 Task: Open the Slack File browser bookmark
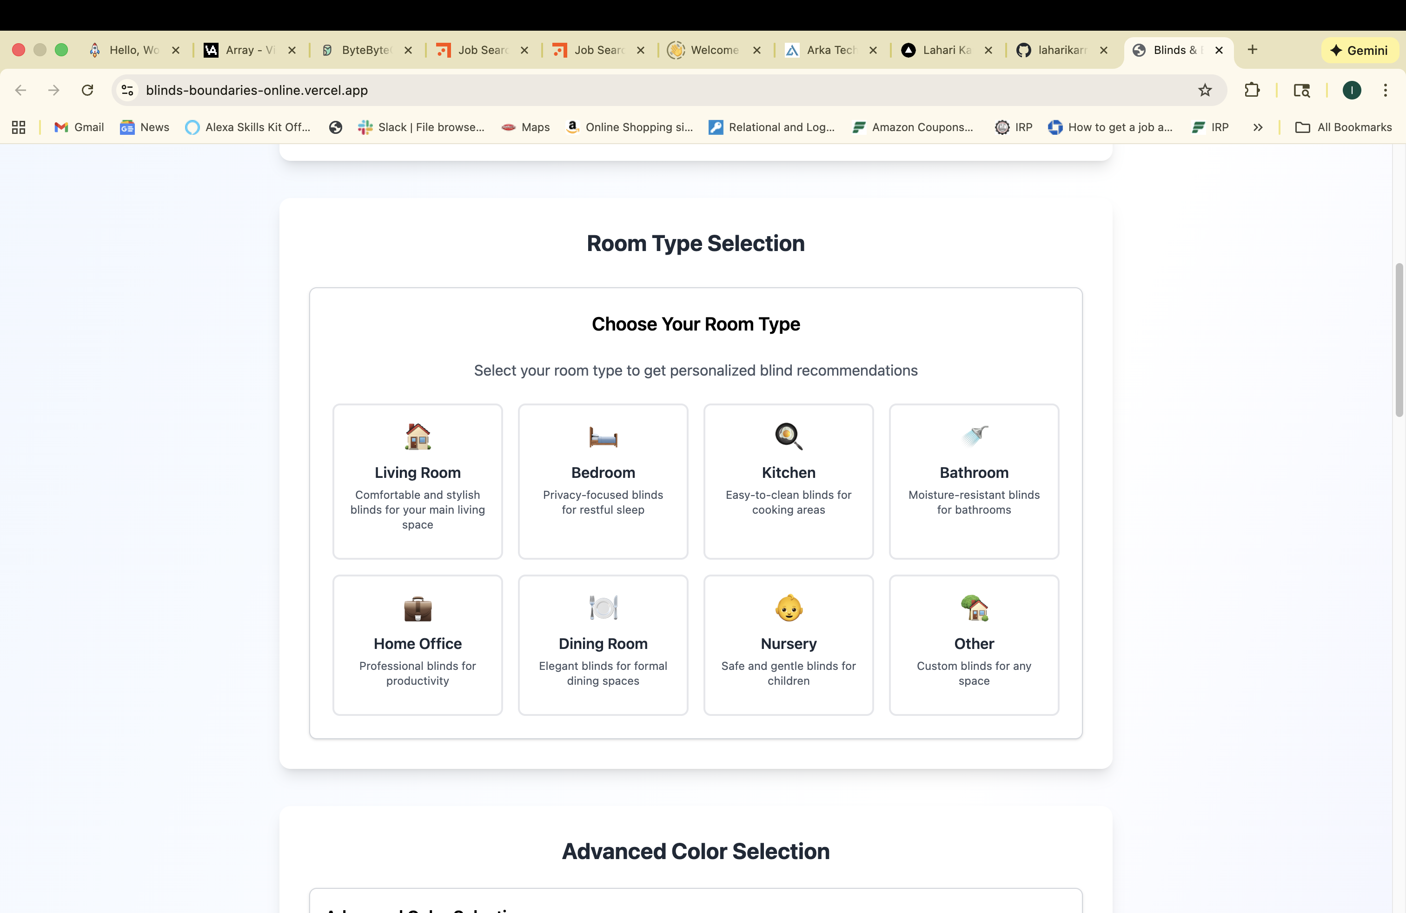coord(421,127)
